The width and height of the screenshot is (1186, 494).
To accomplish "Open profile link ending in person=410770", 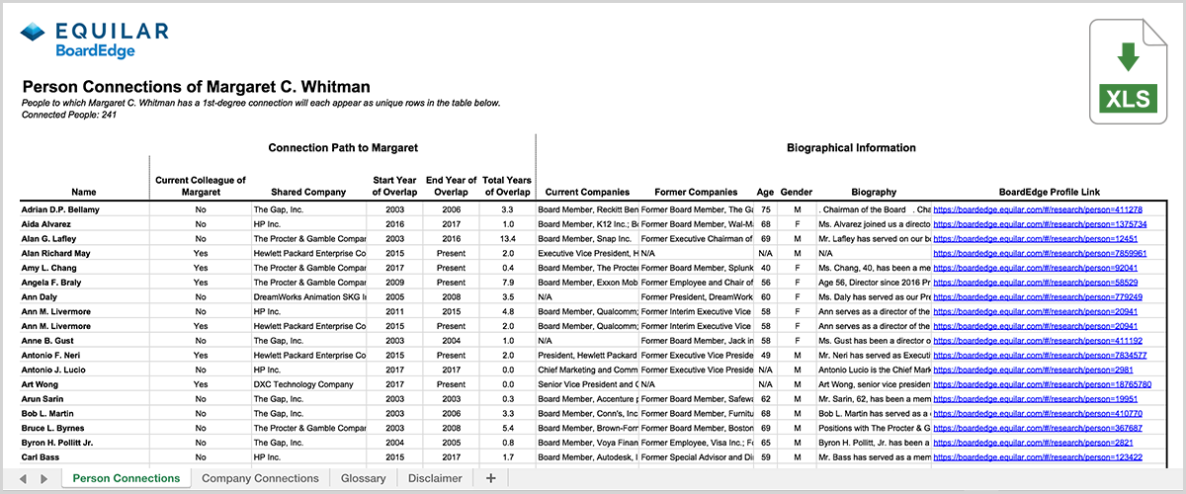I will [x=1038, y=413].
